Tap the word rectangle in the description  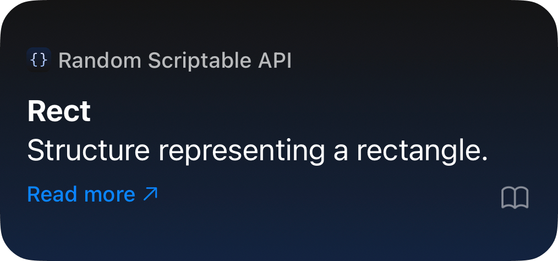tap(422, 151)
